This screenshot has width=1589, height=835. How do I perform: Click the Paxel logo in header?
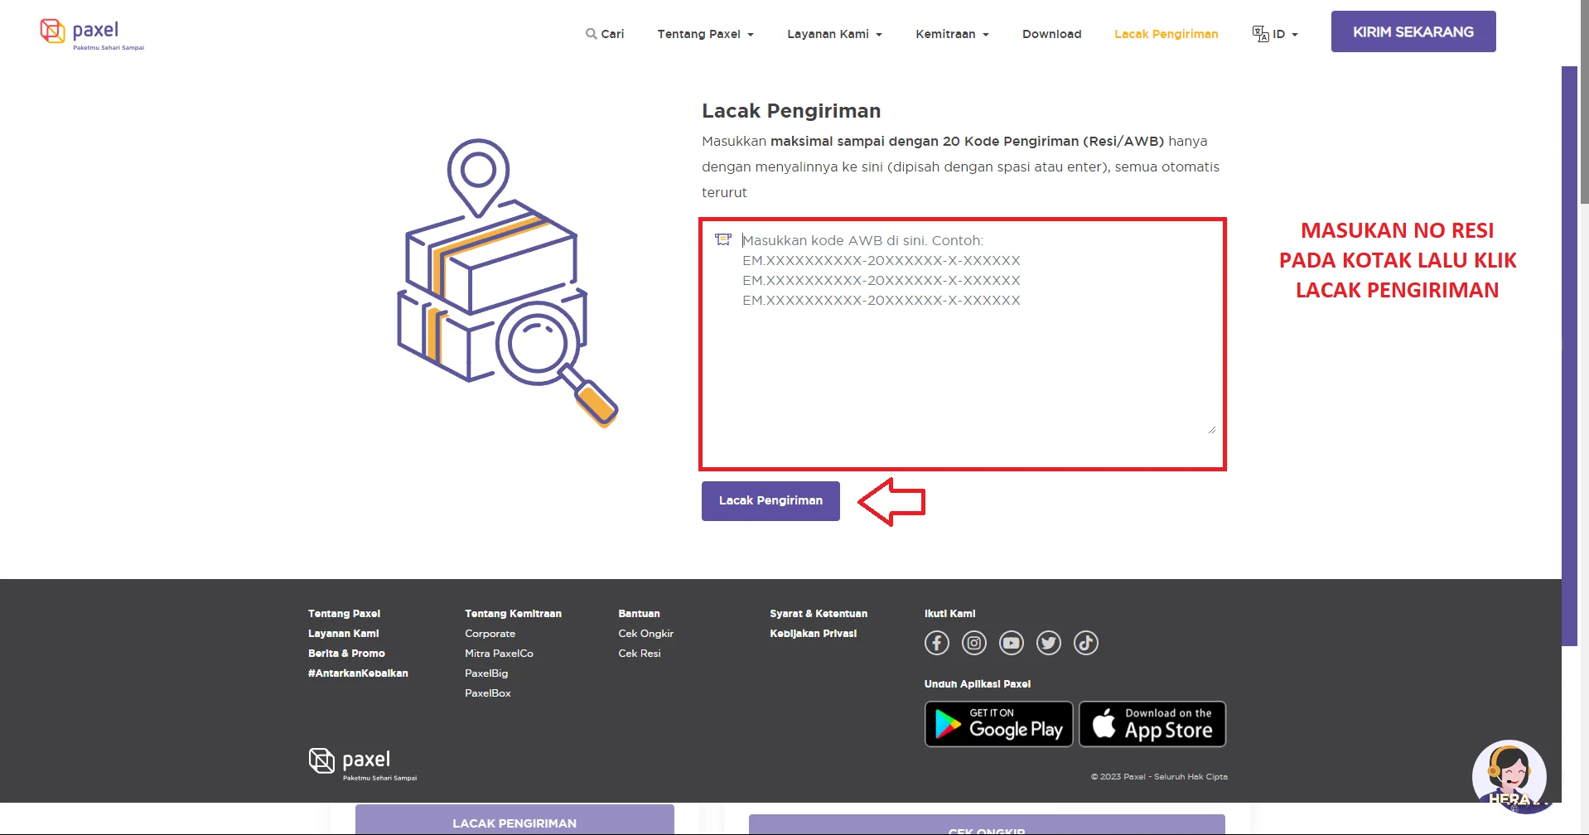(92, 33)
